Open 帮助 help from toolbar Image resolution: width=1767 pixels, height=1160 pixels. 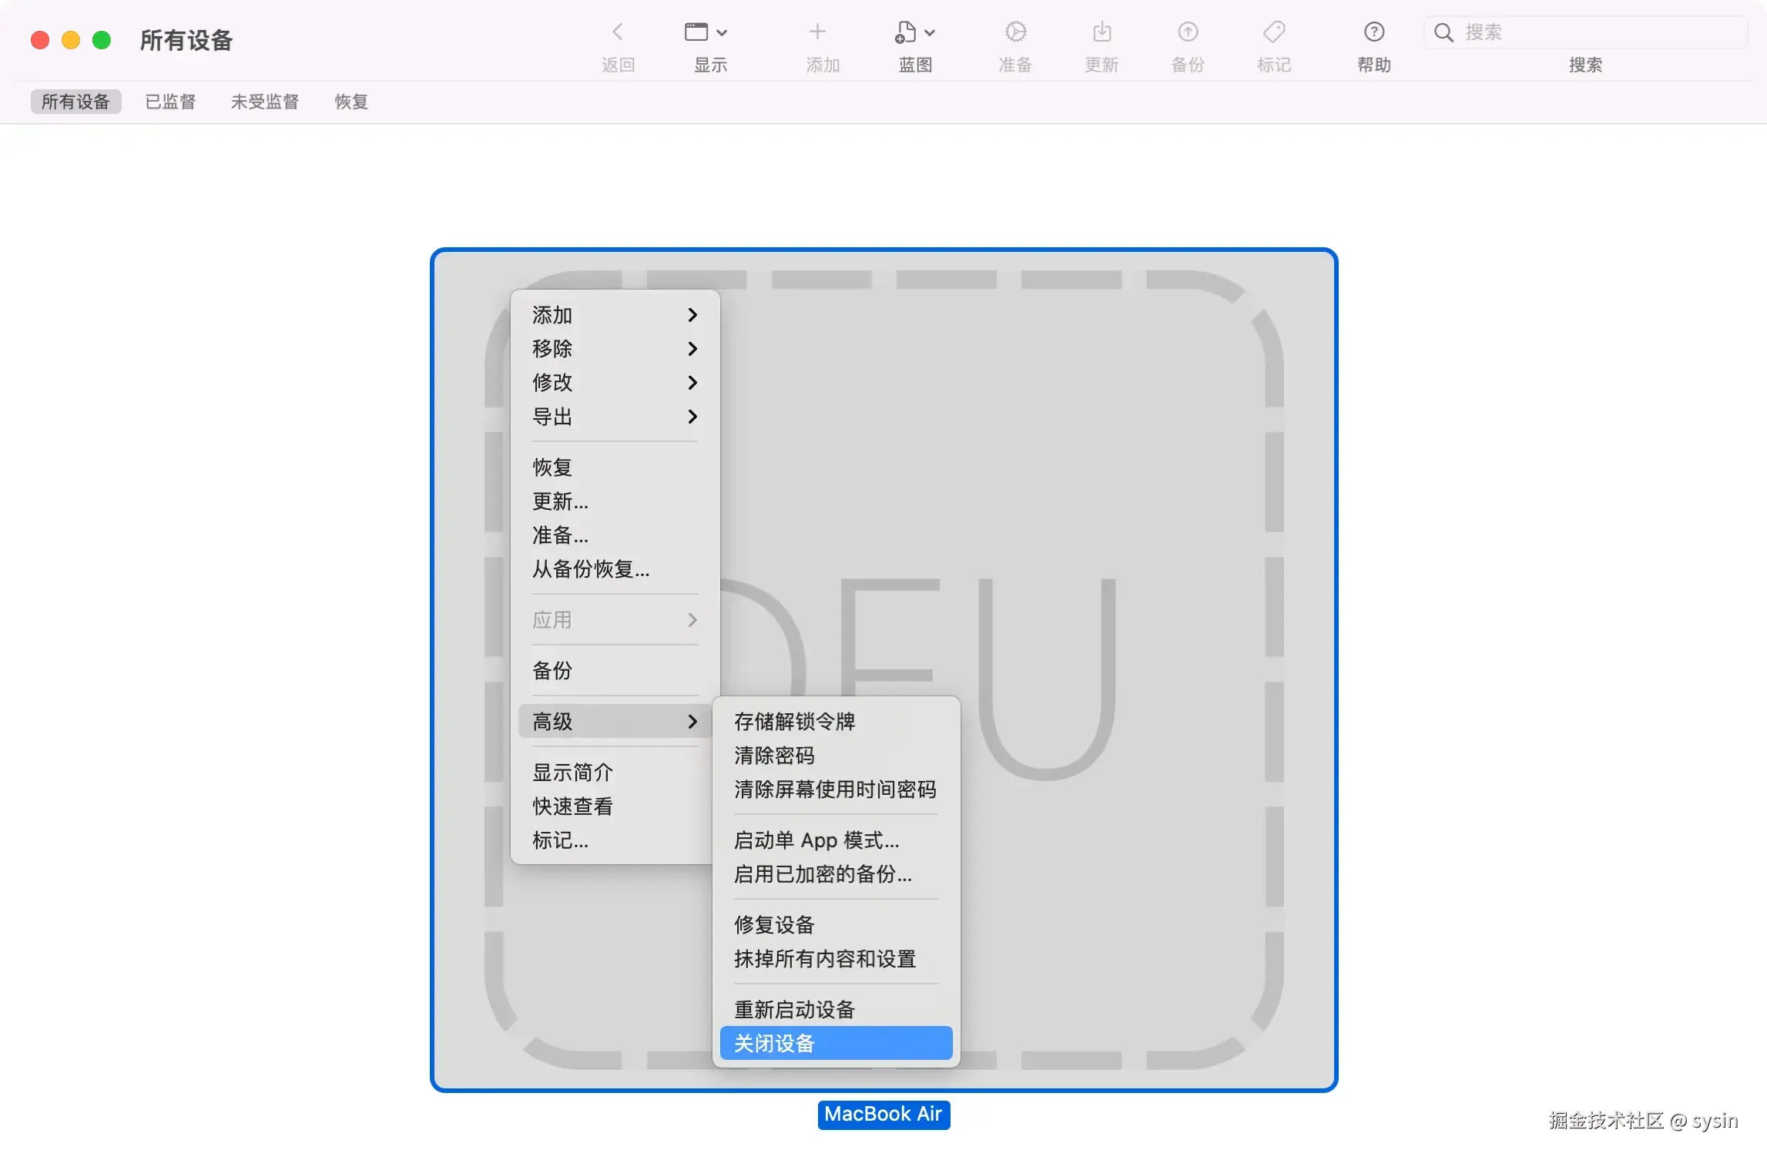click(x=1373, y=32)
